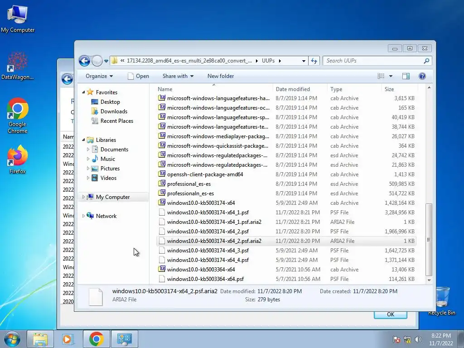
Task: Select openssh-client-package-amd64 file
Action: pyautogui.click(x=286, y=174)
